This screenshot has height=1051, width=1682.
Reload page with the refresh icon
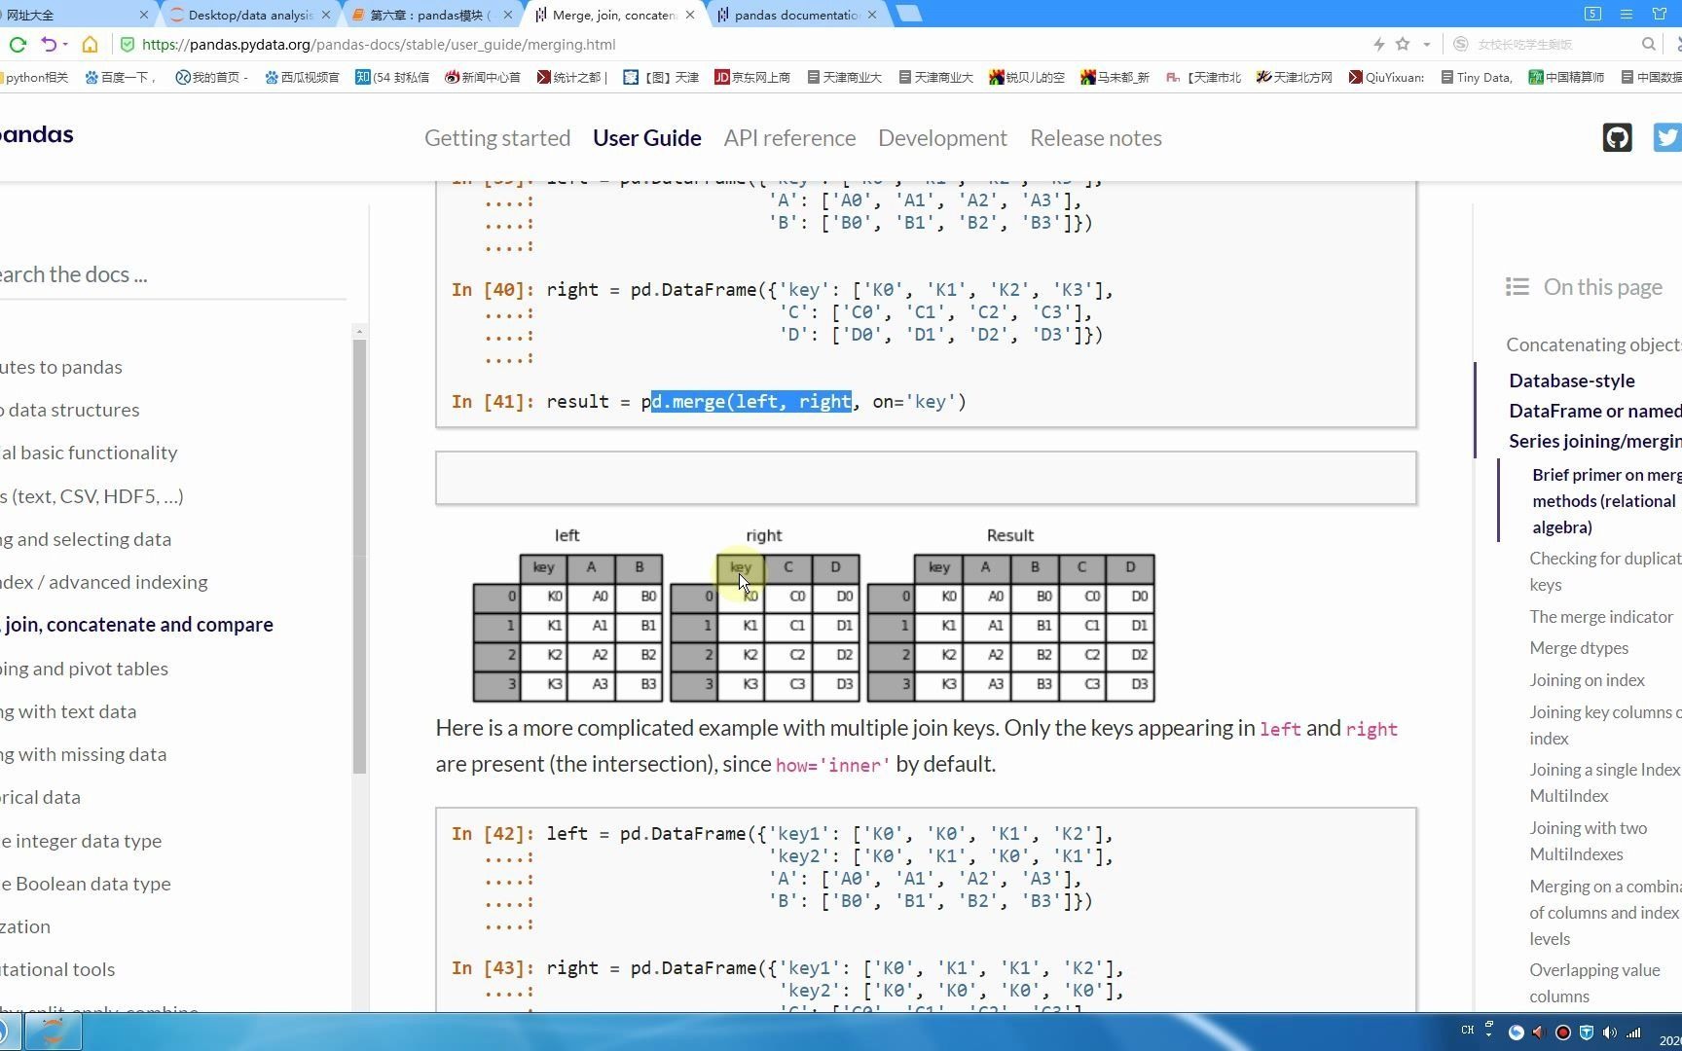click(x=18, y=44)
